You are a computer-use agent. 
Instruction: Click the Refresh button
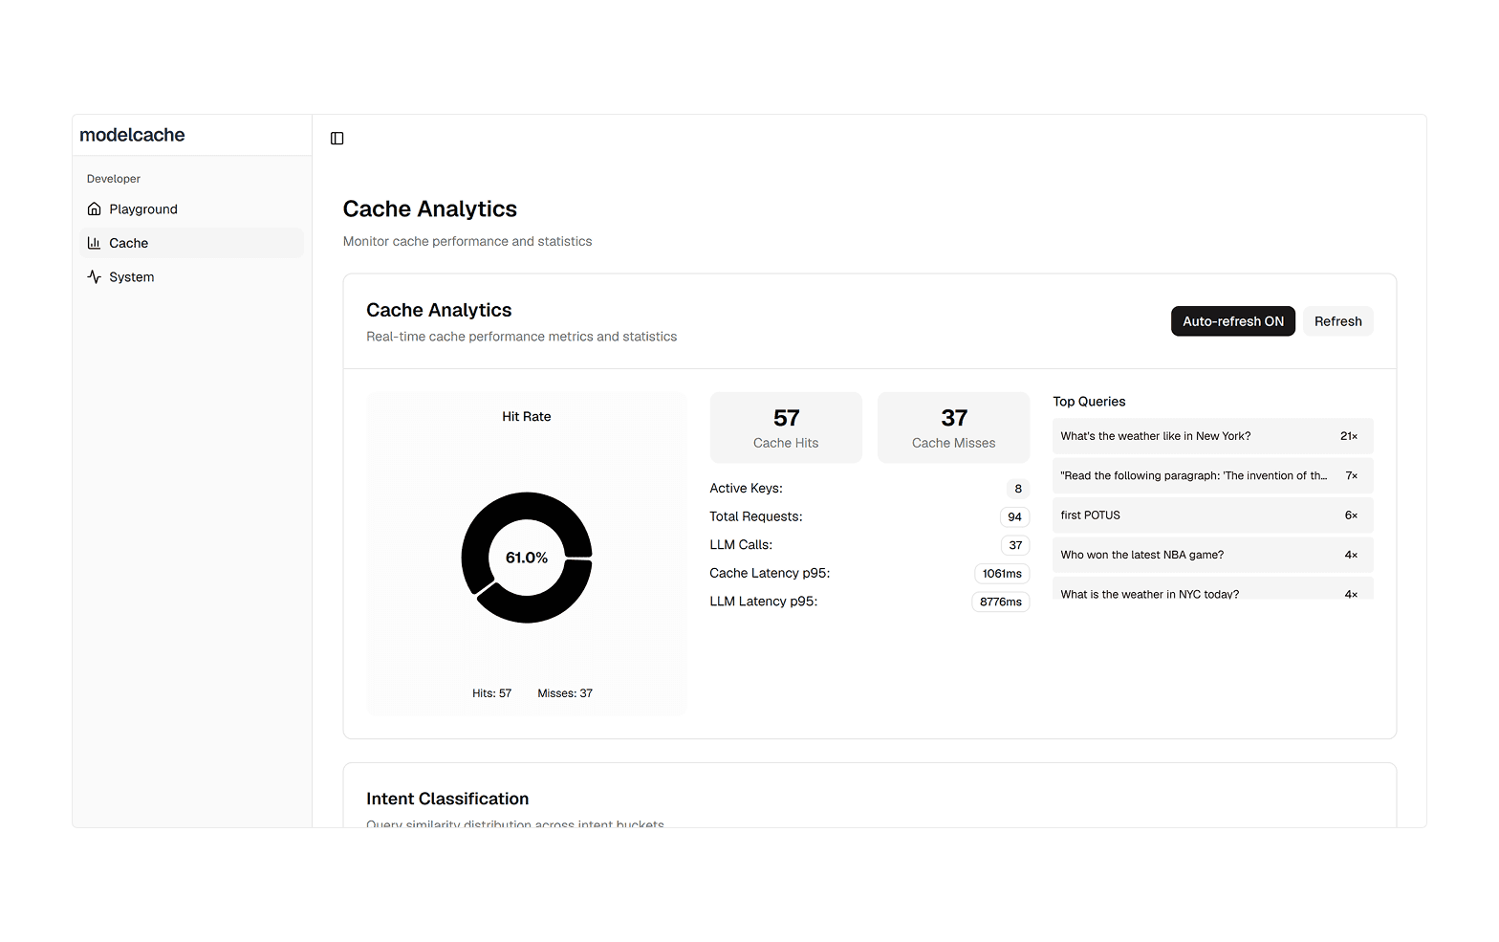click(1337, 321)
